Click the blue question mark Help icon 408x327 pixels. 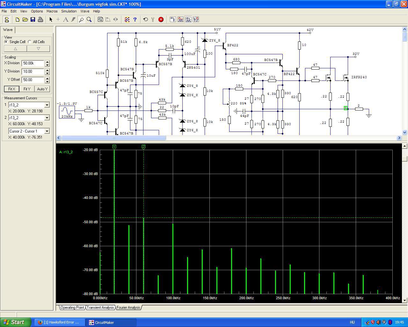point(135,19)
